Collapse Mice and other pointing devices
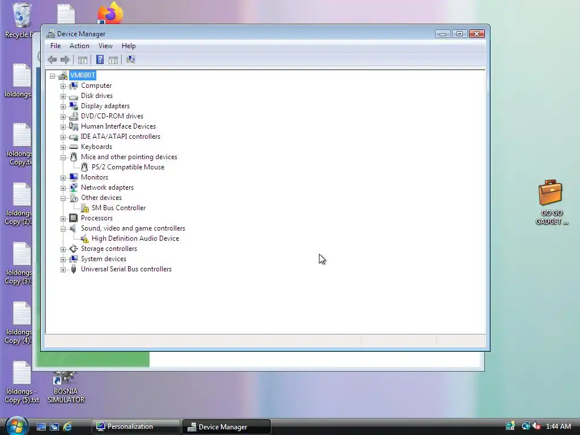The image size is (580, 435). pyautogui.click(x=63, y=157)
